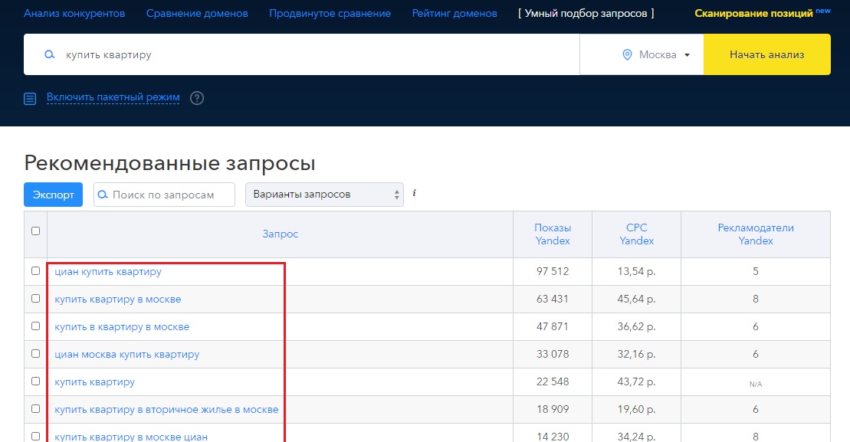Check the box for 'циан купить квартиру'
The image size is (850, 442).
point(36,271)
